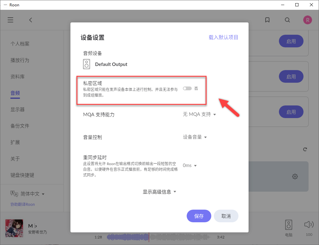The image size is (319, 245).
Task: Select 个人档案 in the settings sidebar
Action: tap(20, 44)
